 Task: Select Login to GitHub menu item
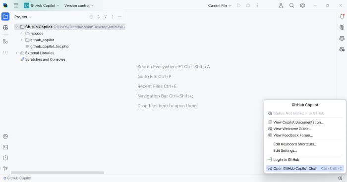[x=305, y=159]
